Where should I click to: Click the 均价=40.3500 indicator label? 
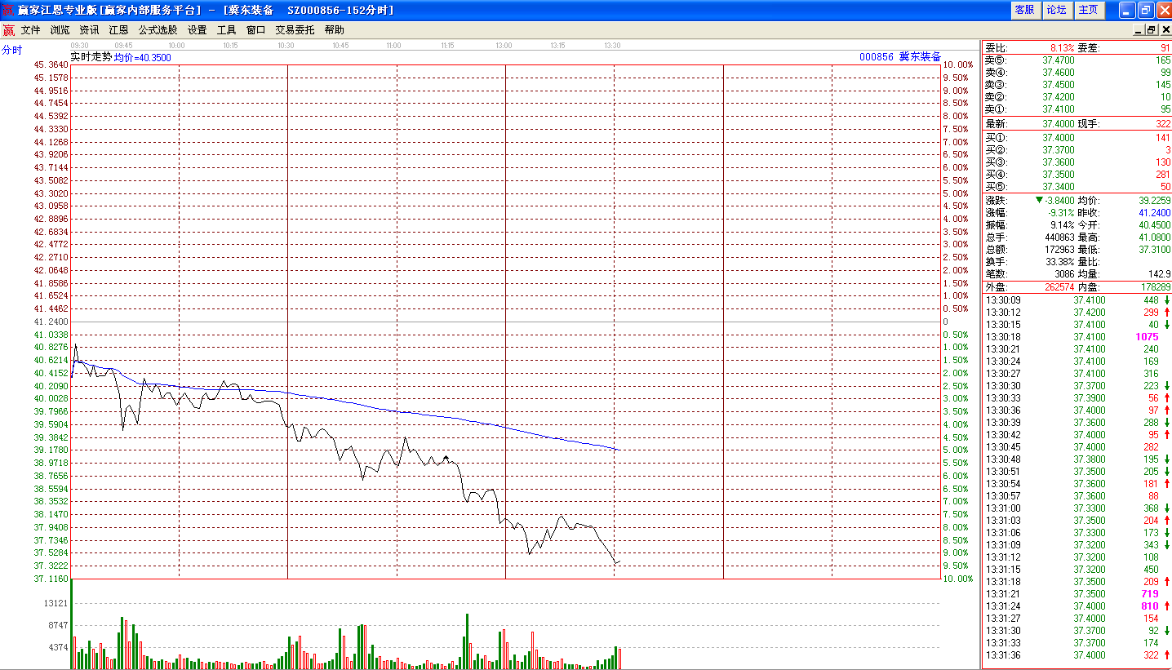(142, 57)
